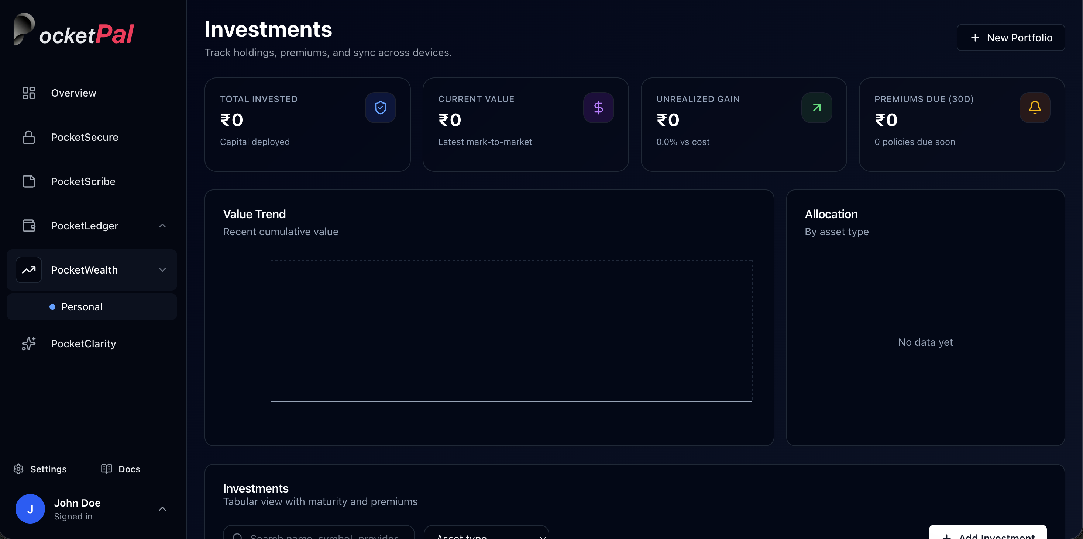Click the PocketScribe note icon
Image resolution: width=1083 pixels, height=539 pixels.
[x=28, y=181]
